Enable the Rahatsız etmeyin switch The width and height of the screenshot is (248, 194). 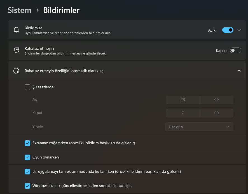235,50
